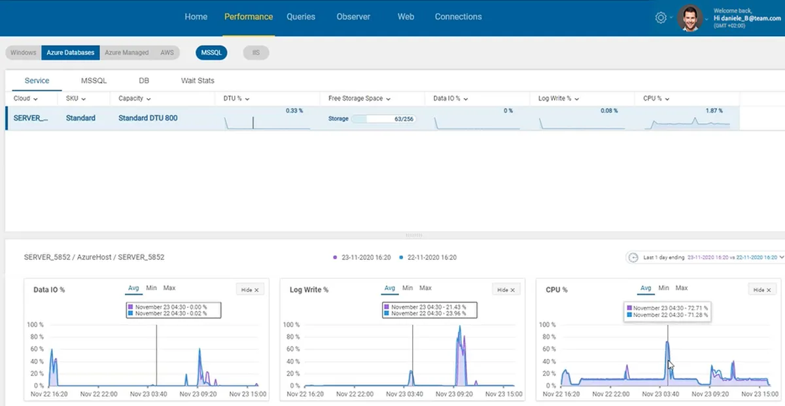Switch to the Service tab

(x=37, y=81)
